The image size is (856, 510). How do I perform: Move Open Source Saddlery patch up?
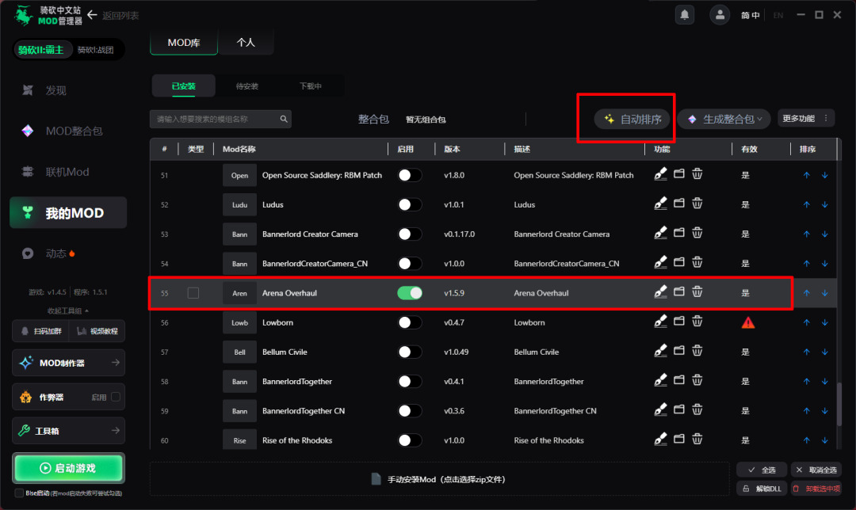click(x=806, y=175)
